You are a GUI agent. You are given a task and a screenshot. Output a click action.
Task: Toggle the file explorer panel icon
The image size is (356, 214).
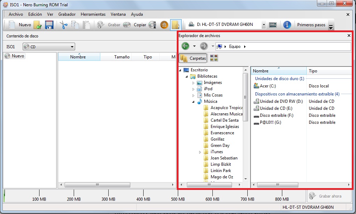point(176,25)
